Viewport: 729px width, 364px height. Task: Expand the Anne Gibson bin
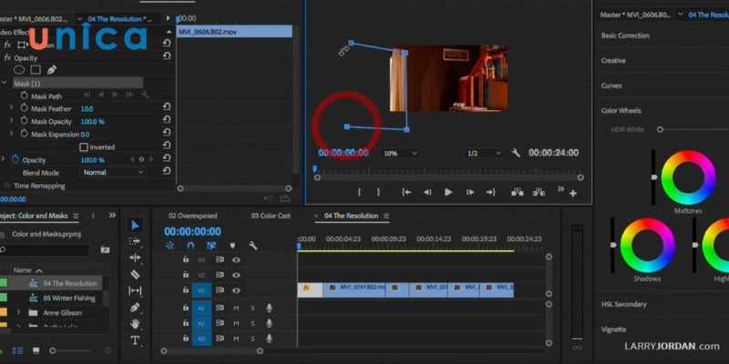(20, 312)
